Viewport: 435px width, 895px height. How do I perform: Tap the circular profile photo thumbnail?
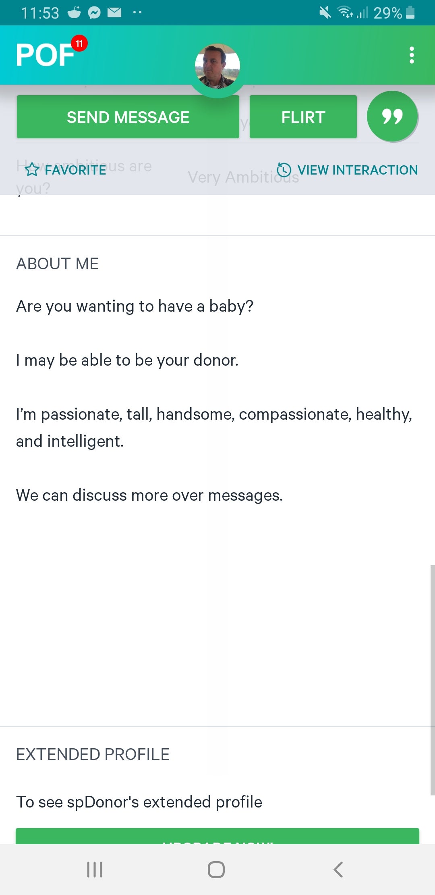coord(217,66)
